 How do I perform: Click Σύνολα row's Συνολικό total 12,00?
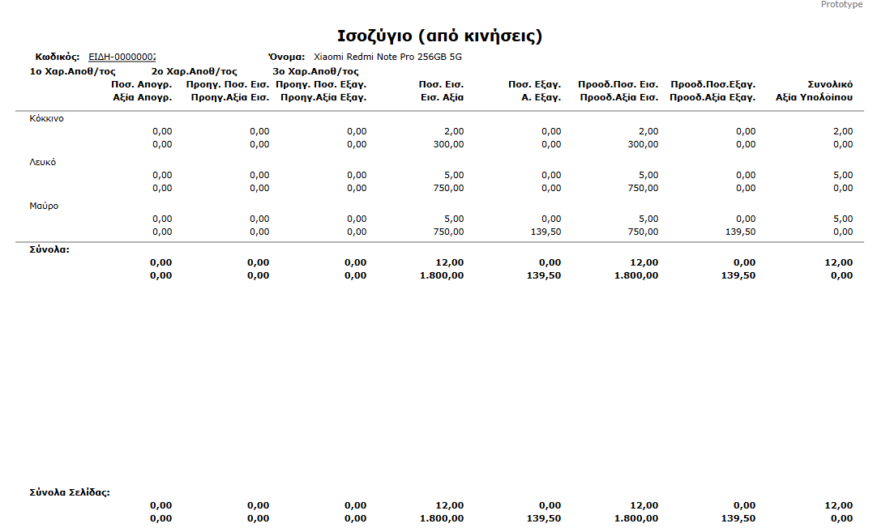click(x=838, y=262)
